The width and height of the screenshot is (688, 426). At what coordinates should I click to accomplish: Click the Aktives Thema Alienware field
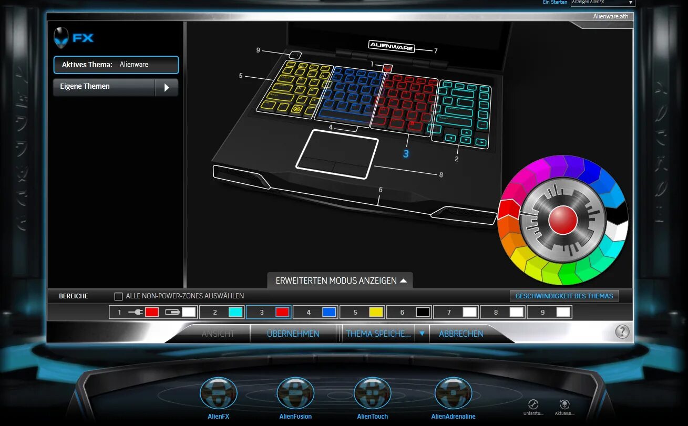coord(116,65)
